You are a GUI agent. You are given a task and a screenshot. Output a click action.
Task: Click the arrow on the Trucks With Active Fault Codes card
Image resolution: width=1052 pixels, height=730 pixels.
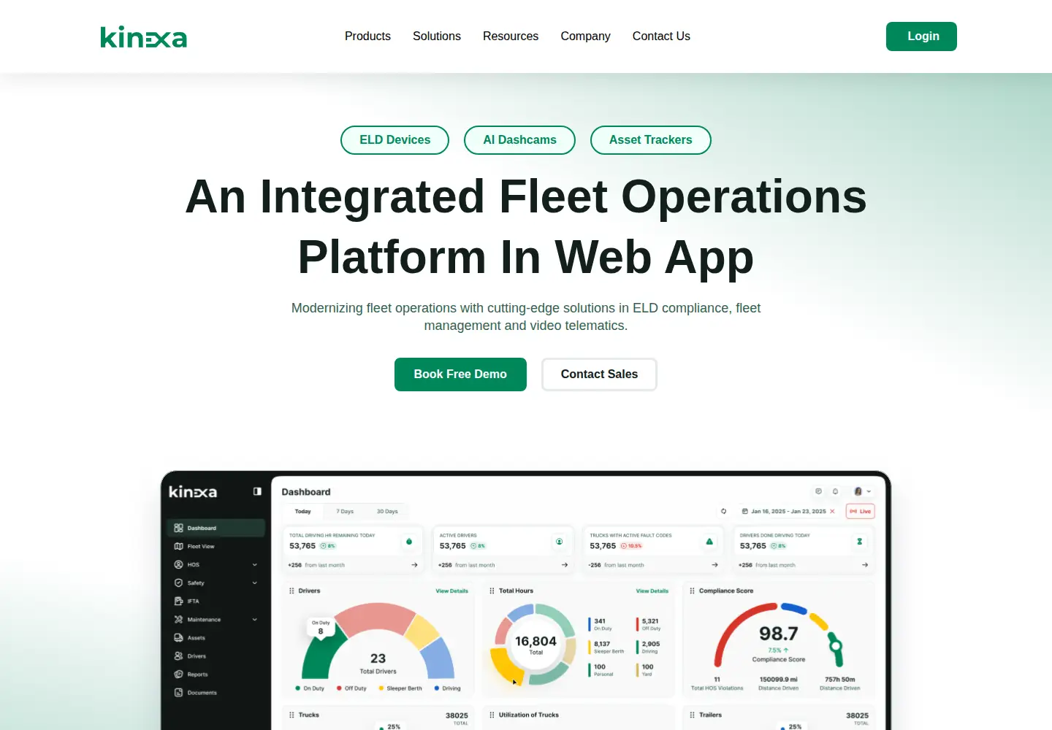tap(714, 565)
